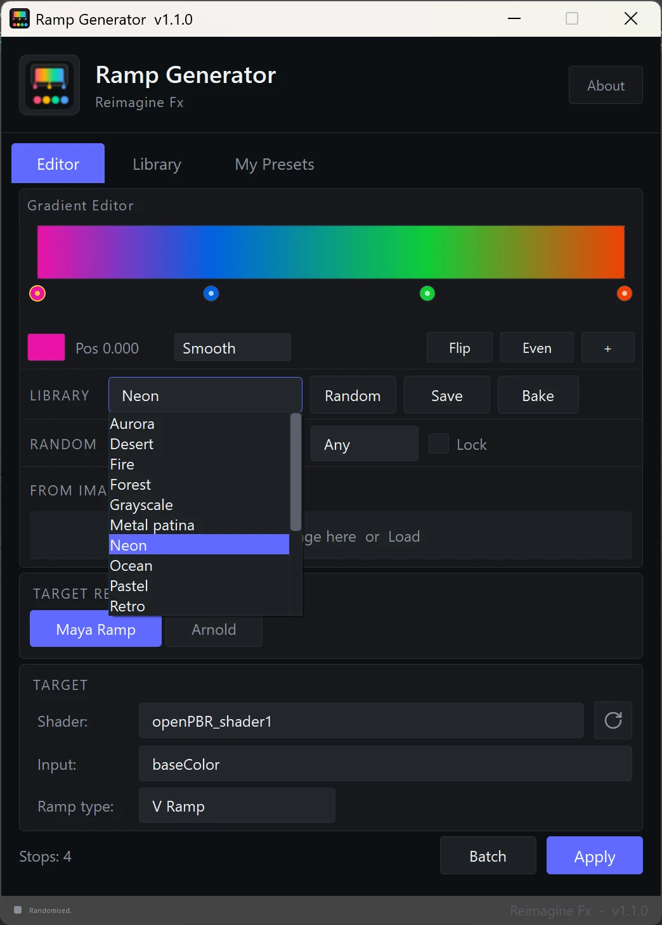Switch to the Editor tab
The image size is (662, 925).
pos(58,163)
